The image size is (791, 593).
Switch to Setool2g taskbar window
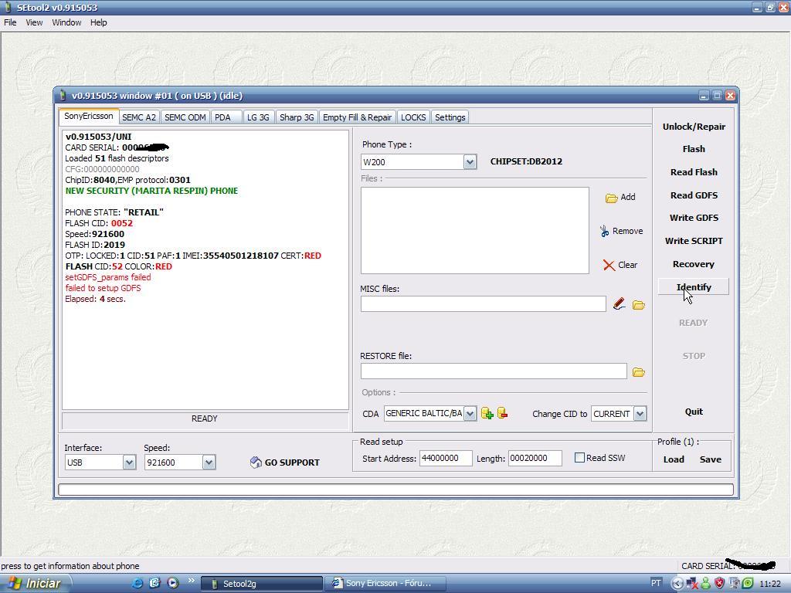(x=261, y=584)
